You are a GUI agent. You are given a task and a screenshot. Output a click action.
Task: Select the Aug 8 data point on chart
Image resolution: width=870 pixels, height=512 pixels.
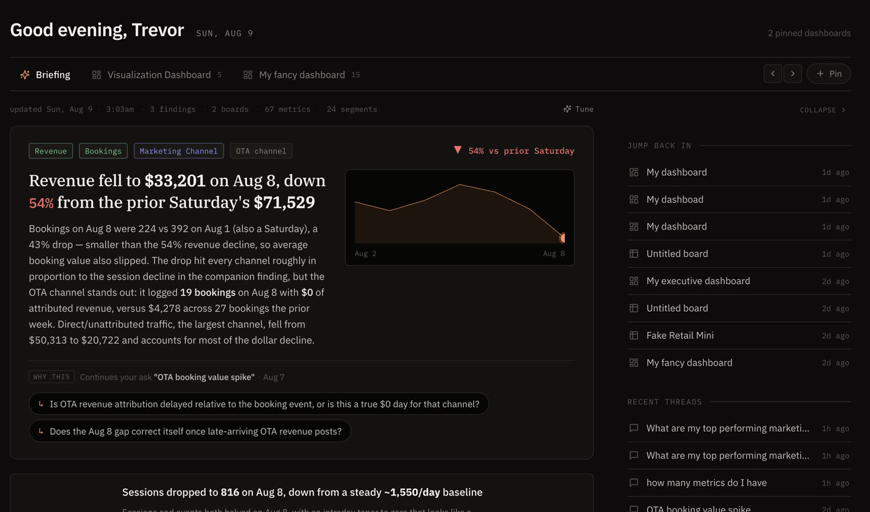tap(562, 237)
